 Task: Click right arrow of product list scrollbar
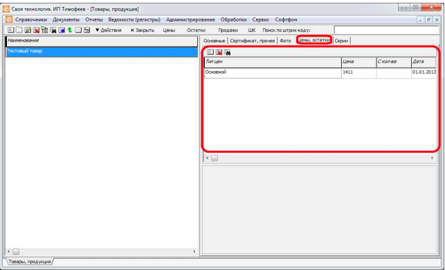194,251
